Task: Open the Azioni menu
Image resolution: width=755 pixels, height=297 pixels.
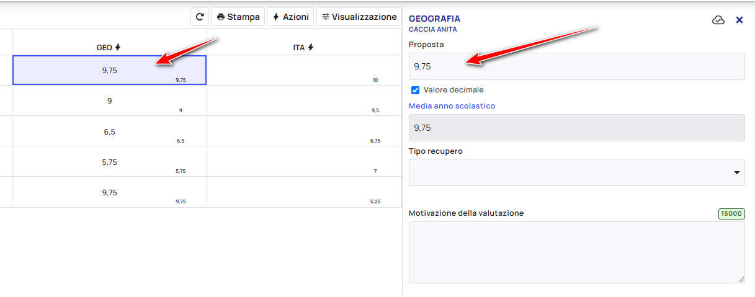Action: click(290, 17)
